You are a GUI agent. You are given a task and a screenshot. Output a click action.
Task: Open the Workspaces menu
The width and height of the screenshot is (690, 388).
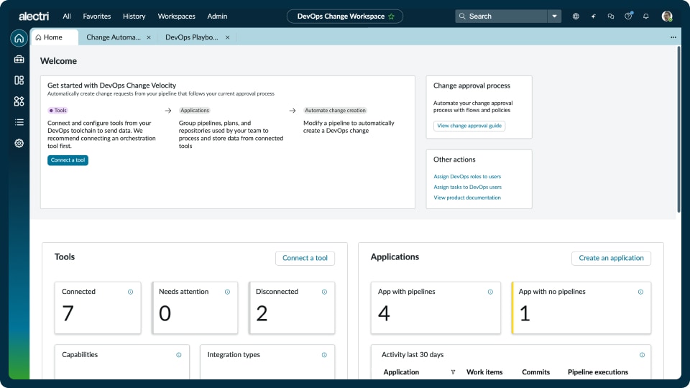point(177,17)
